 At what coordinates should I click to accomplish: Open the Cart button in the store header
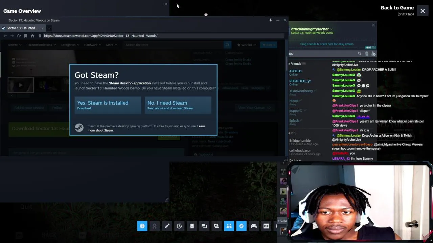coord(269,45)
